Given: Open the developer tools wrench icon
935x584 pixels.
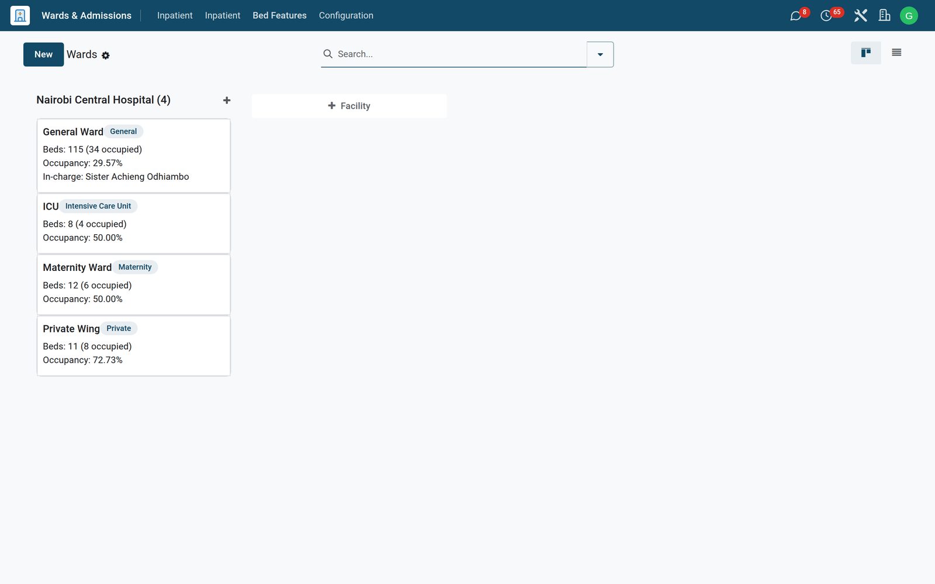Looking at the screenshot, I should tap(860, 15).
